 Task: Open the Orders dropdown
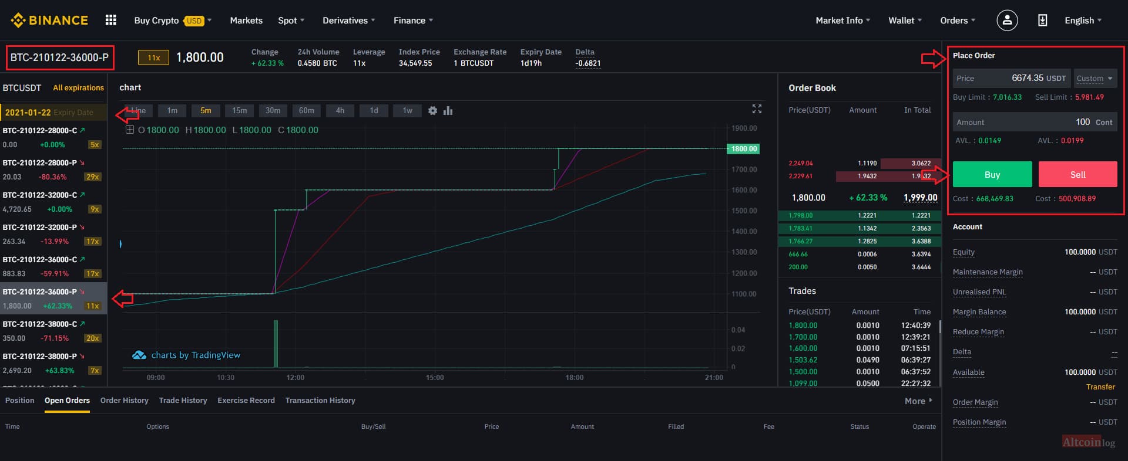pyautogui.click(x=958, y=21)
